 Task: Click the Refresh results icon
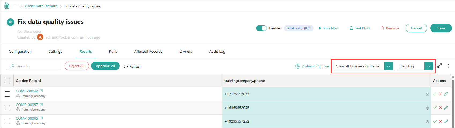point(126,66)
